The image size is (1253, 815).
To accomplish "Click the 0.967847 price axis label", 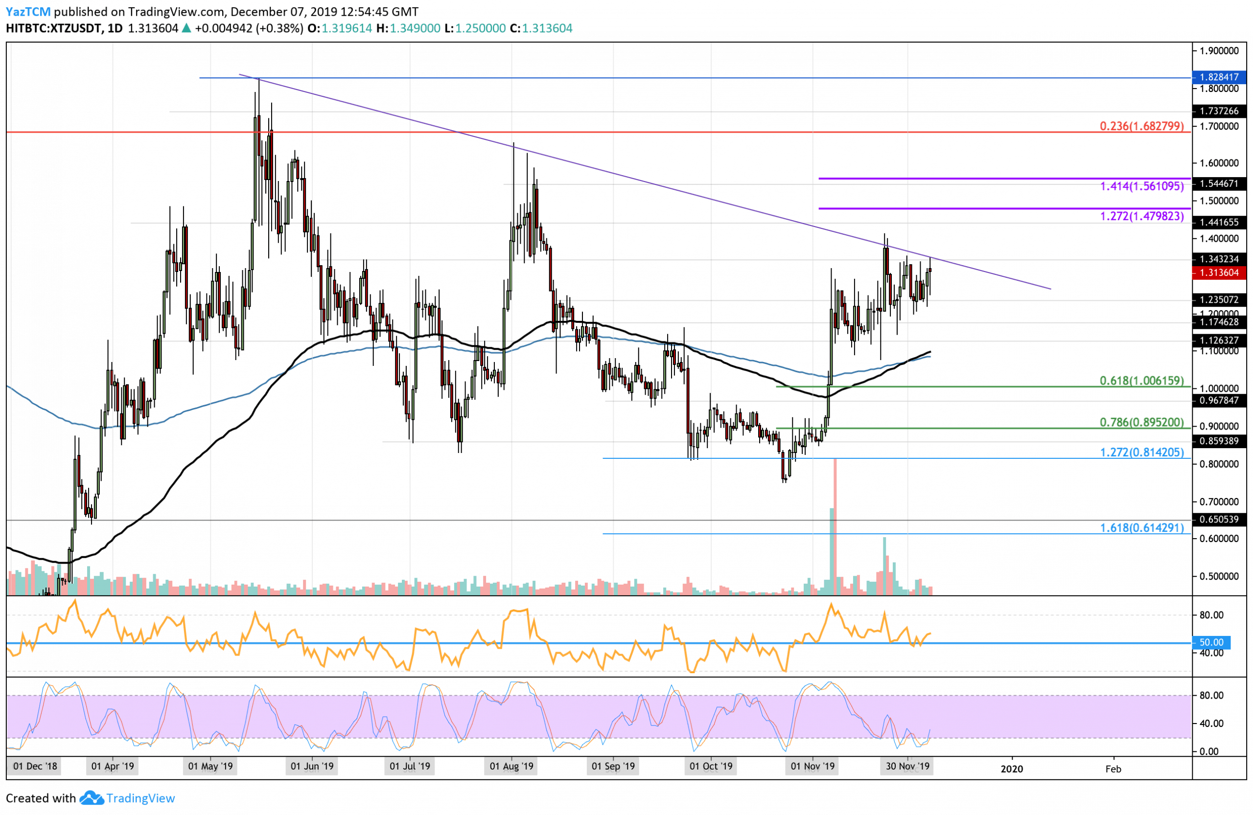I will coord(1219,400).
